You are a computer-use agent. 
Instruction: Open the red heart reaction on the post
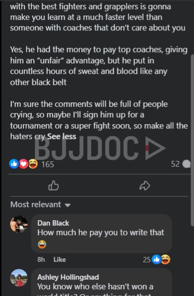coord(24,164)
